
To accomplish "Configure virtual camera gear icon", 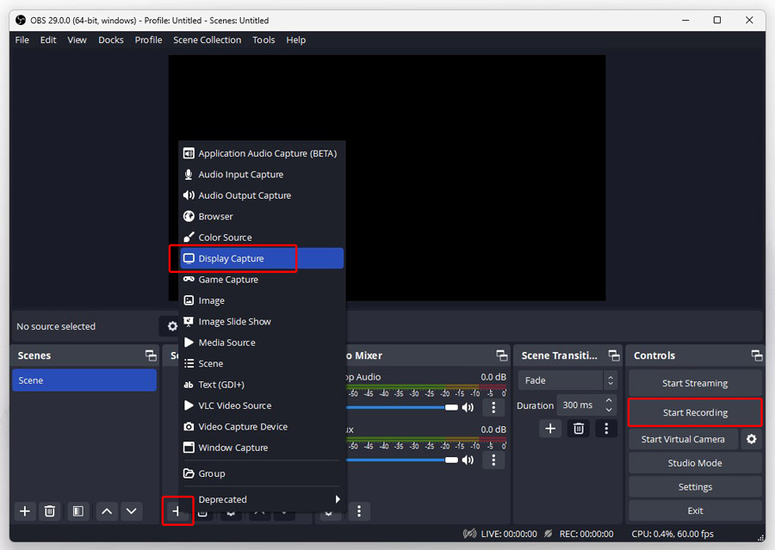I will click(x=751, y=439).
